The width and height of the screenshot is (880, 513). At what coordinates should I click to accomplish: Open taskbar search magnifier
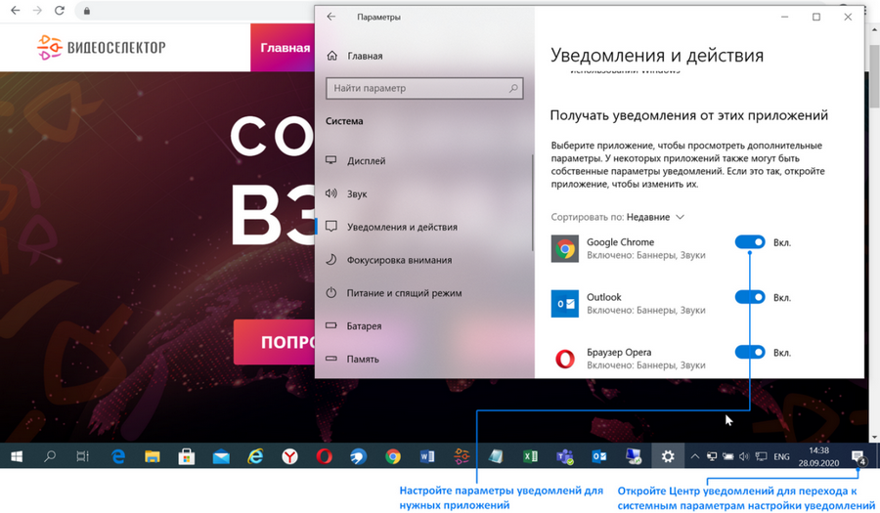click(50, 456)
